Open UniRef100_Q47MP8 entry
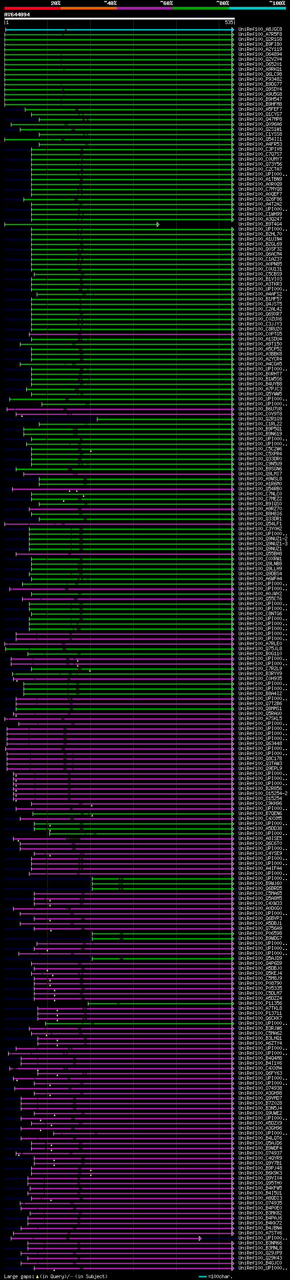The width and height of the screenshot is (290, 1280). [260, 119]
